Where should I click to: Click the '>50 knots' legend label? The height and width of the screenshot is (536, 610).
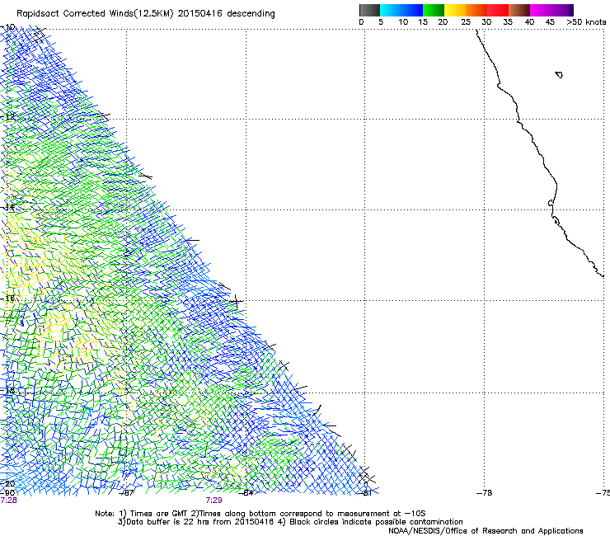point(586,22)
